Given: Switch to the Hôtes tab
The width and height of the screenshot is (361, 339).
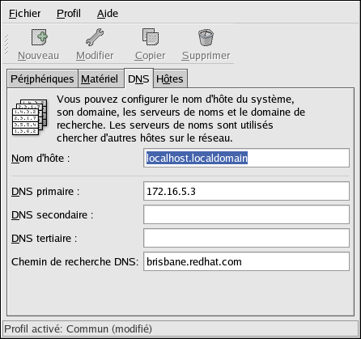Looking at the screenshot, I should (170, 78).
